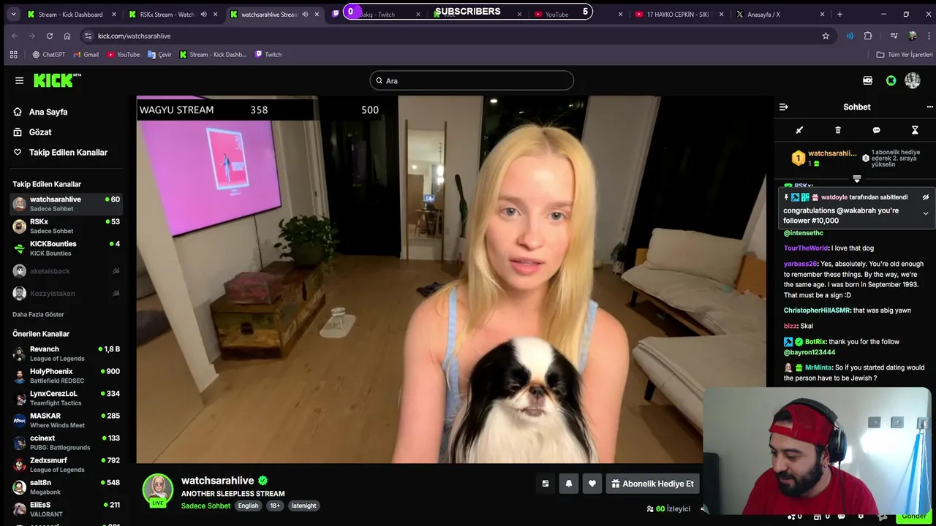The image size is (936, 526).
Task: Click the latenight tag
Action: point(303,506)
